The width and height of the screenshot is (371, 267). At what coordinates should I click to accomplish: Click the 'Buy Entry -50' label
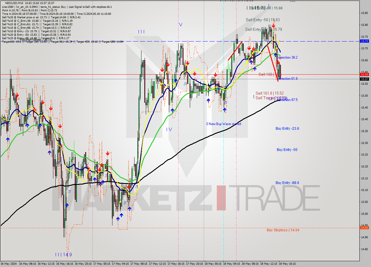click(287, 150)
